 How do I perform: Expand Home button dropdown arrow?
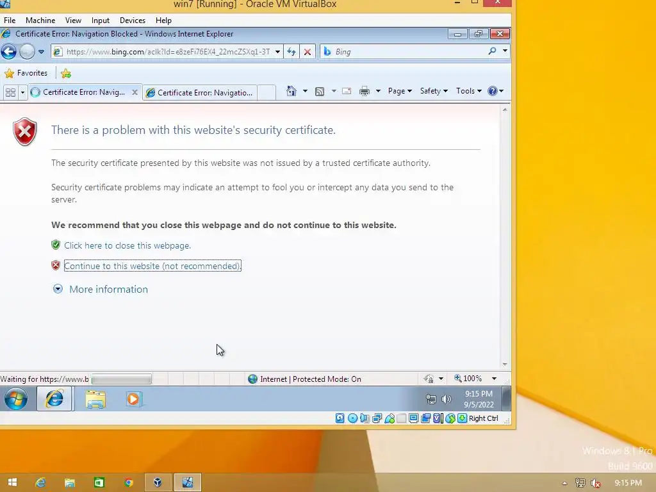point(305,91)
